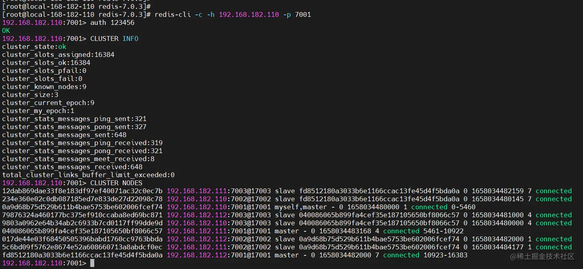The image size is (583, 269).
Task: Click node ID starting 017de44e03f68450
Action: tap(82, 239)
